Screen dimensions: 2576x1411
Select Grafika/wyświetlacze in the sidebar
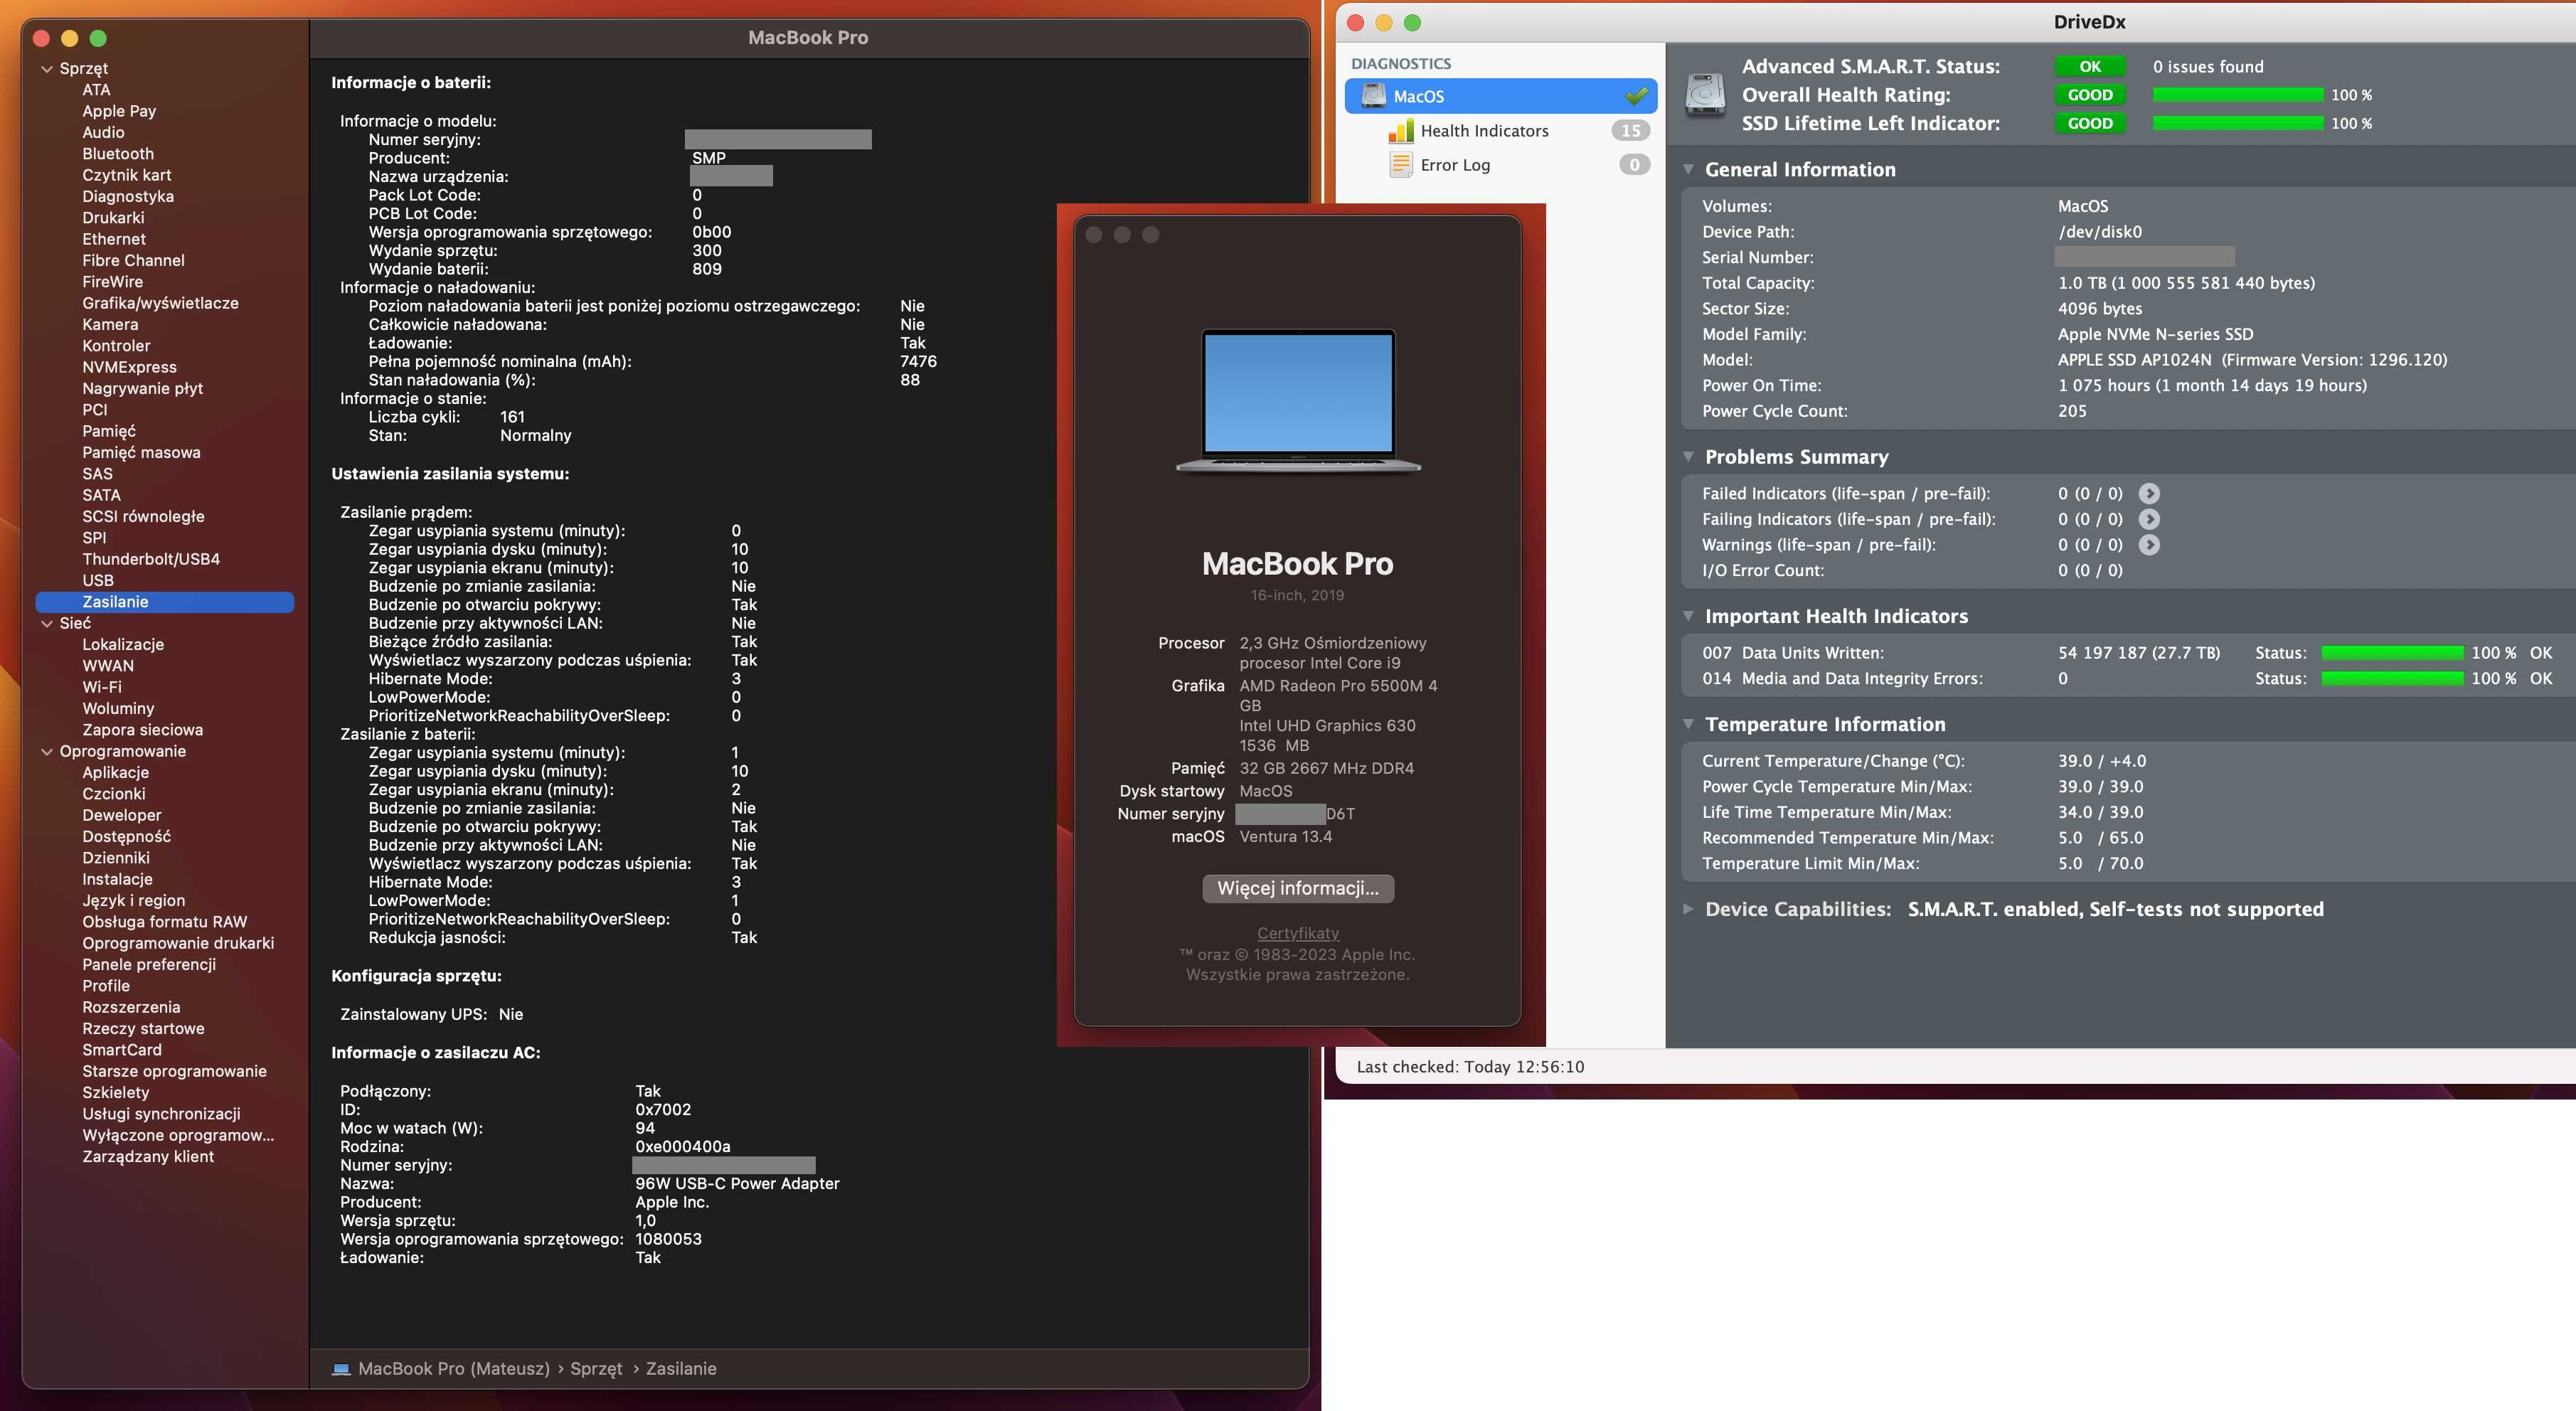[160, 303]
